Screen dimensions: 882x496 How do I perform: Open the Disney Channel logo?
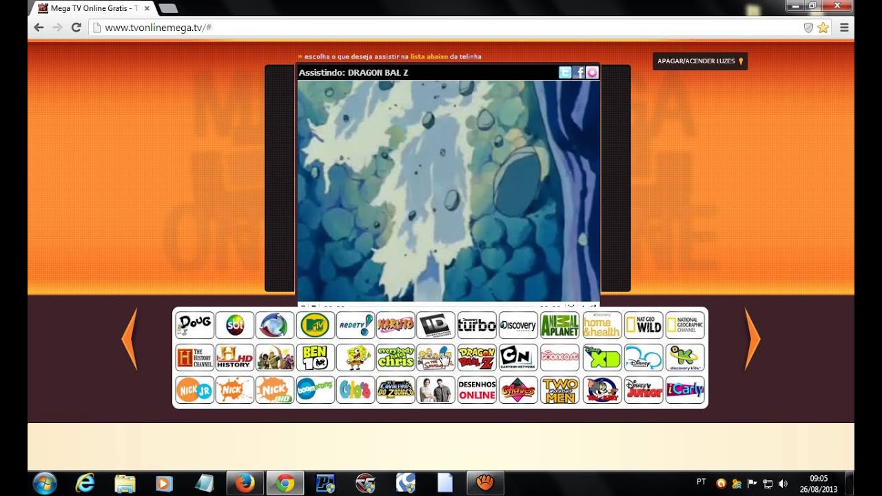[644, 358]
